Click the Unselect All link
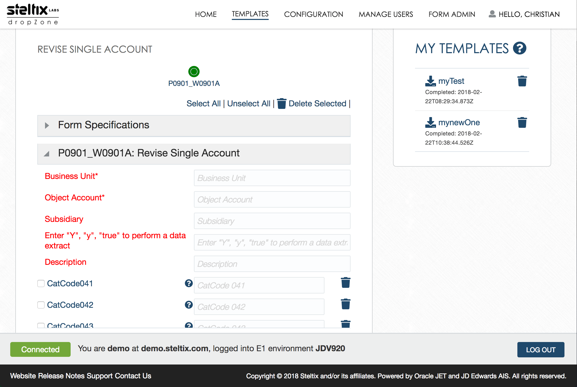 point(248,104)
